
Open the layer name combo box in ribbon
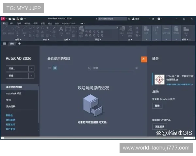click(101, 28)
